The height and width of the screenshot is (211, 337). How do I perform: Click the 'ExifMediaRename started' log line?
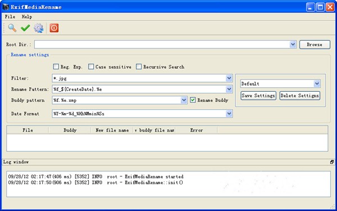95,177
